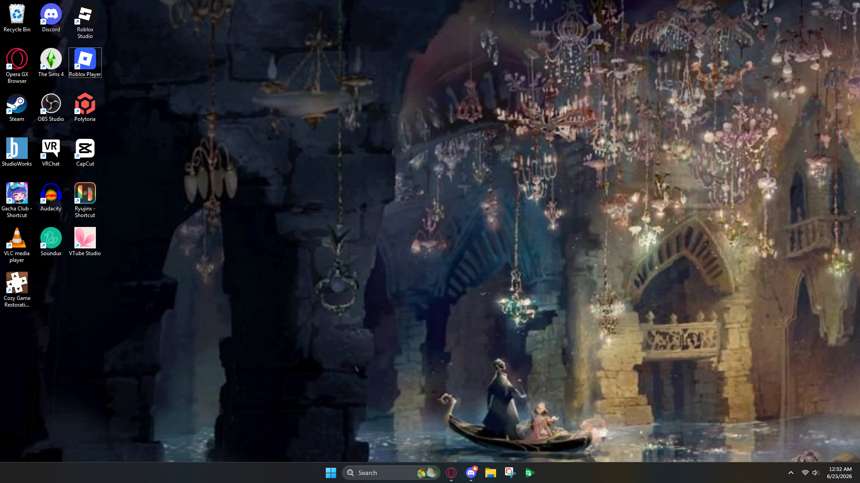Select The Sims 4 desktop shortcut
The height and width of the screenshot is (483, 860).
[51, 63]
